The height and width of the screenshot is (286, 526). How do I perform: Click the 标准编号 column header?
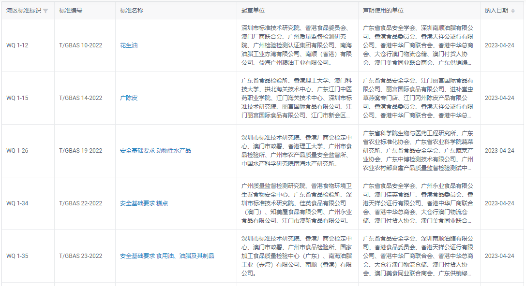click(x=71, y=10)
